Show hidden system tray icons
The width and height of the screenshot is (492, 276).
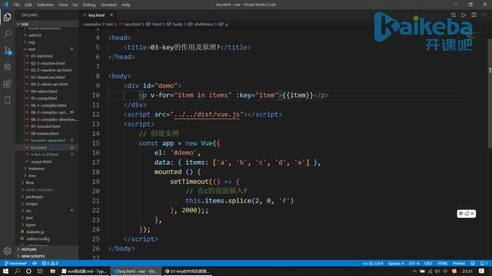414,271
